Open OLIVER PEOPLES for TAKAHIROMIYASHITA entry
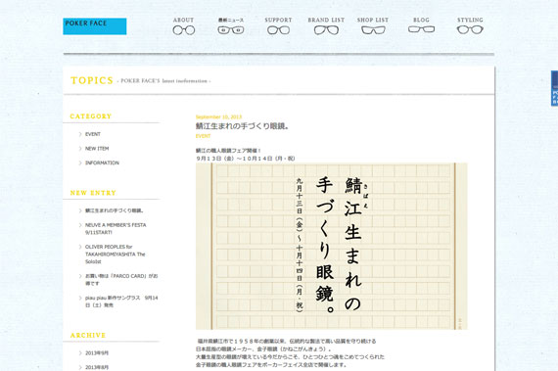 [x=115, y=254]
